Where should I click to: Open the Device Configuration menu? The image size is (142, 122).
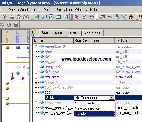[x=24, y=10]
